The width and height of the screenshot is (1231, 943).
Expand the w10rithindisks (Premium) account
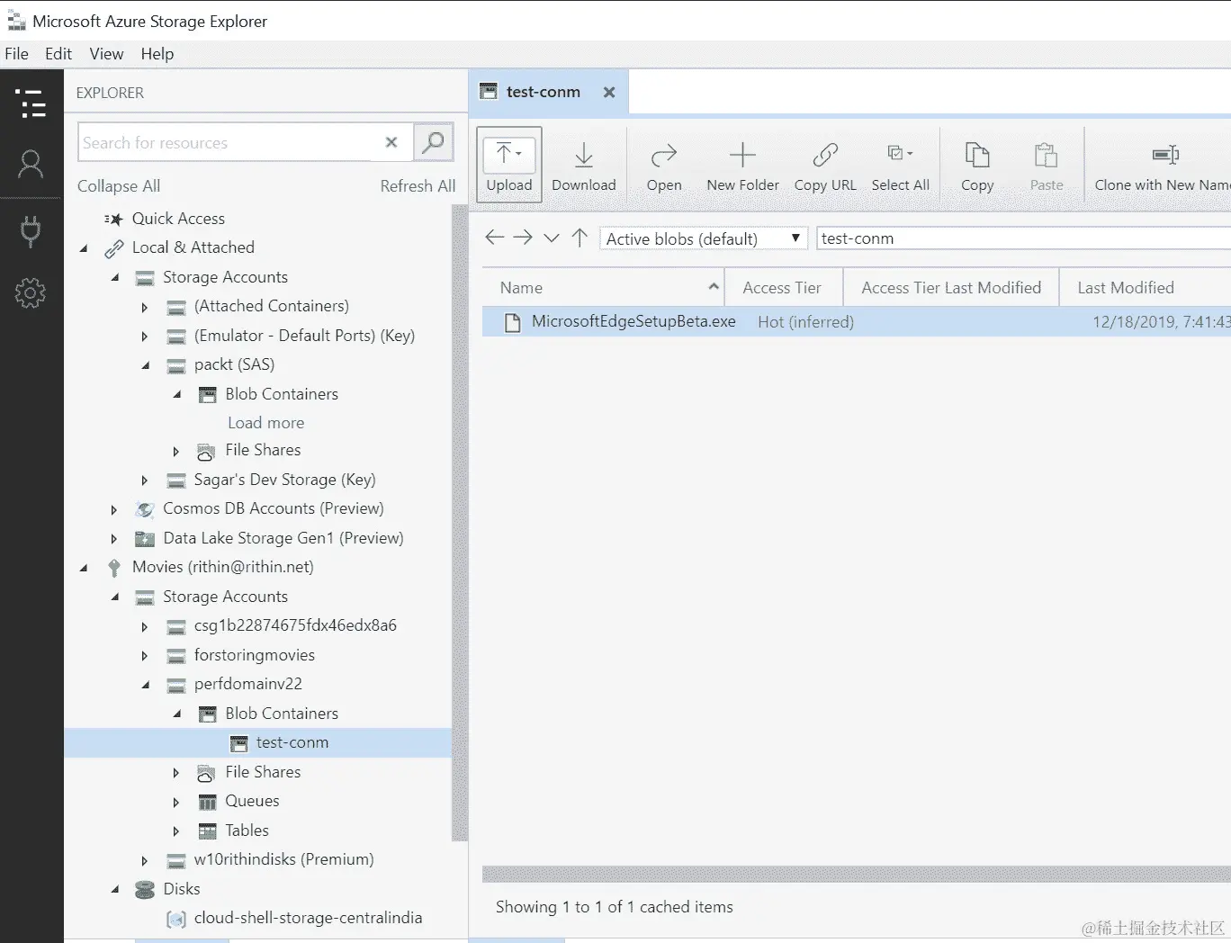coord(145,861)
